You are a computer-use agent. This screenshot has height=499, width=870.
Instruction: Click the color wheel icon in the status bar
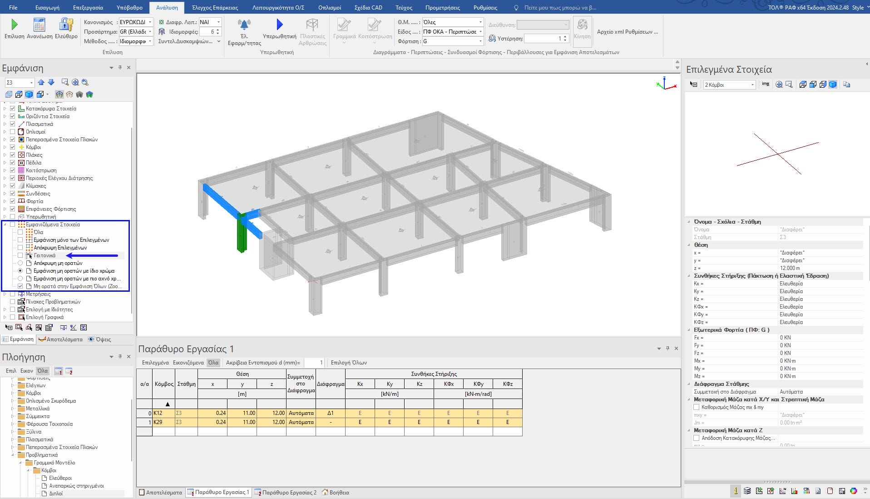pos(854,491)
